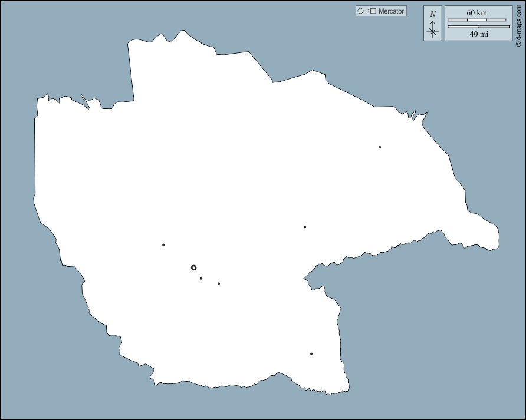Click the northern peak of the white territory
This screenshot has height=420, width=526.
click(182, 31)
